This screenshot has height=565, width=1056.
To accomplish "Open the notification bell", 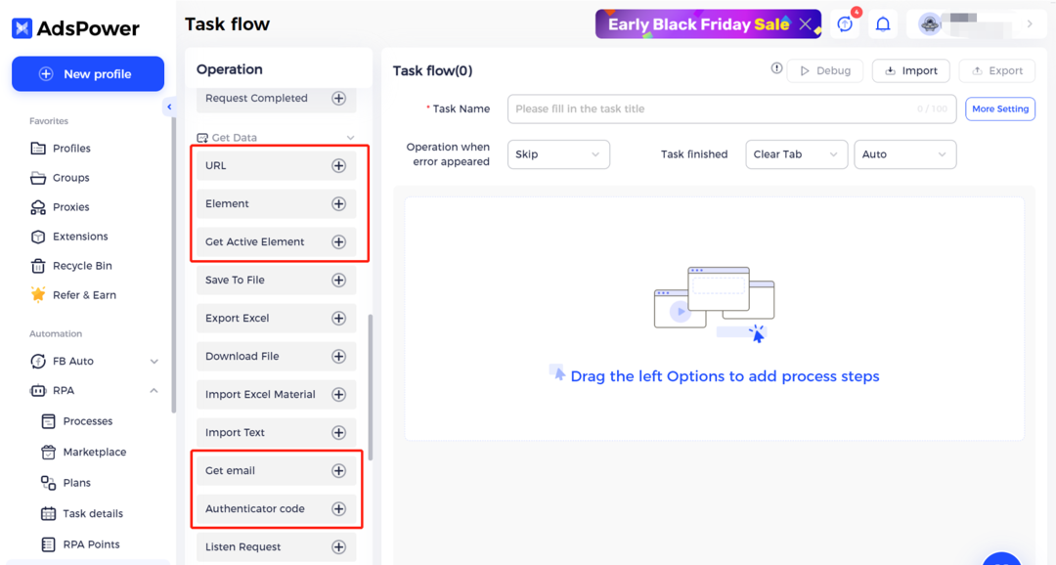I will click(882, 24).
